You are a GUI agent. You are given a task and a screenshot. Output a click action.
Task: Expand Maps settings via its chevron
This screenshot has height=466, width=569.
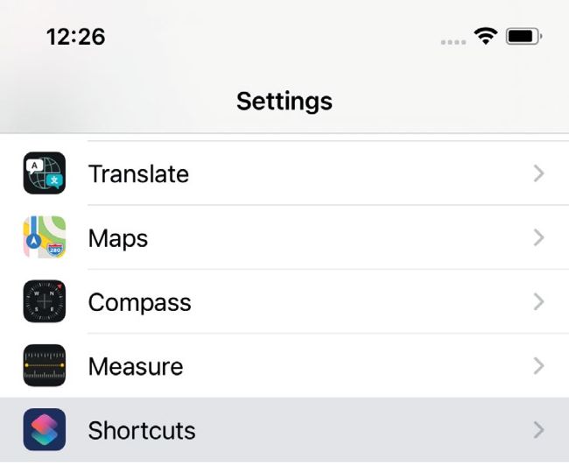point(539,237)
